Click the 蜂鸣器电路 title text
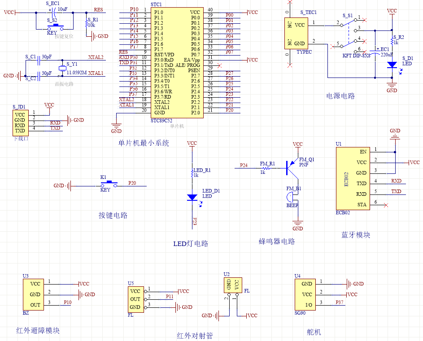 coord(277,242)
